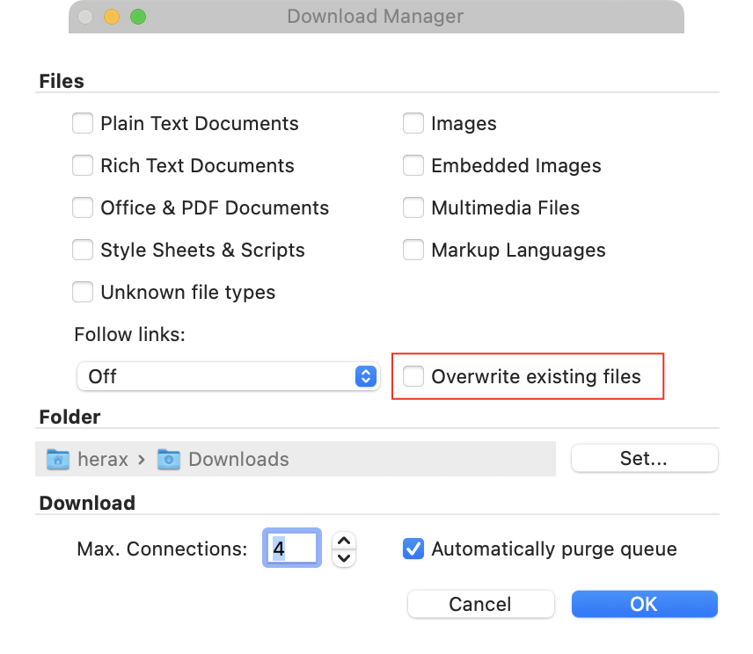The height and width of the screenshot is (654, 753).
Task: Open the Follow links dropdown
Action: pyautogui.click(x=227, y=377)
